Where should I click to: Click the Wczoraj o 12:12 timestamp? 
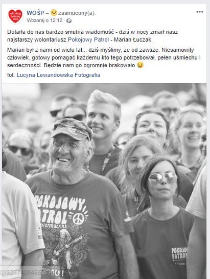click(44, 21)
